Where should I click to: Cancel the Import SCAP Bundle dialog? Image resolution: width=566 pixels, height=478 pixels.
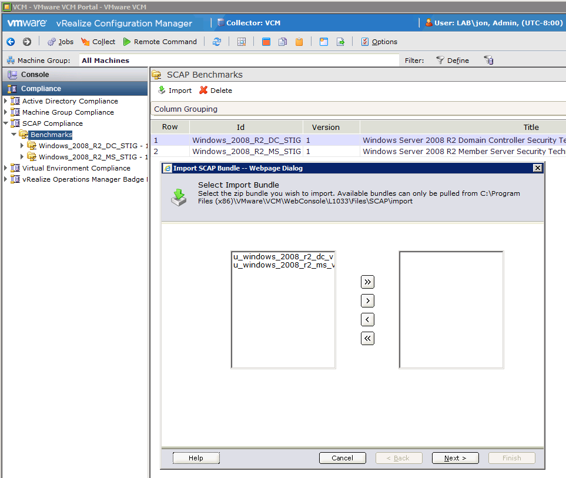(343, 458)
